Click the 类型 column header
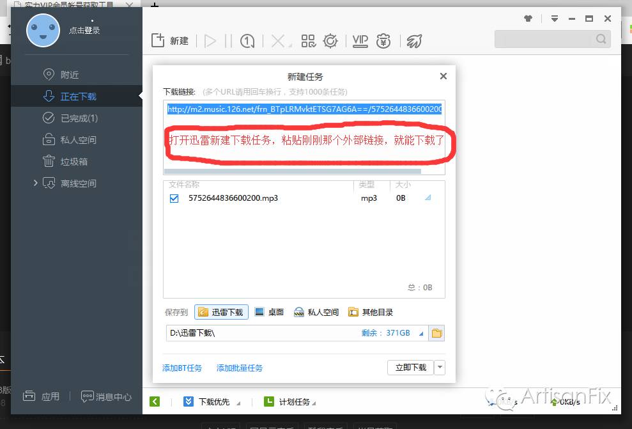 [x=366, y=185]
